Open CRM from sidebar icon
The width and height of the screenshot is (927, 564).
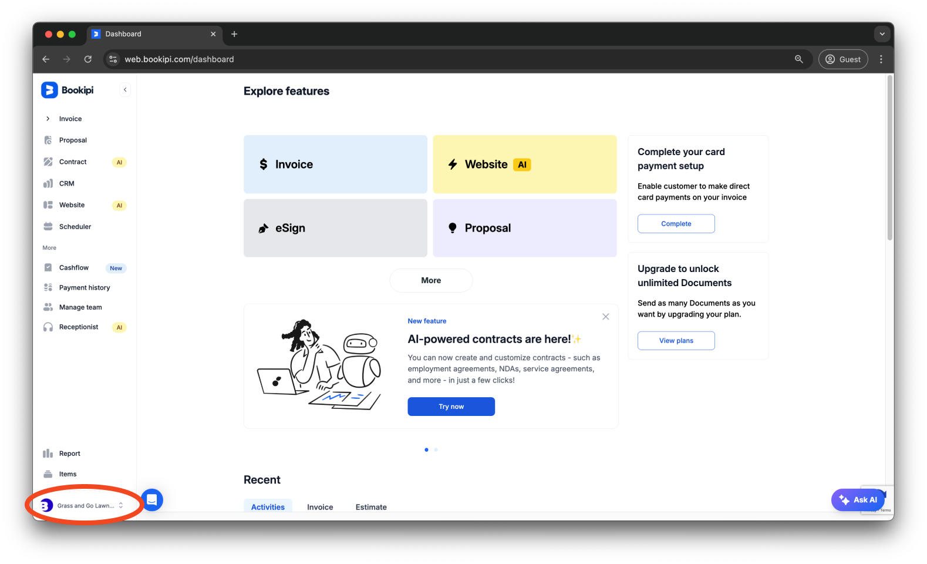coord(48,184)
